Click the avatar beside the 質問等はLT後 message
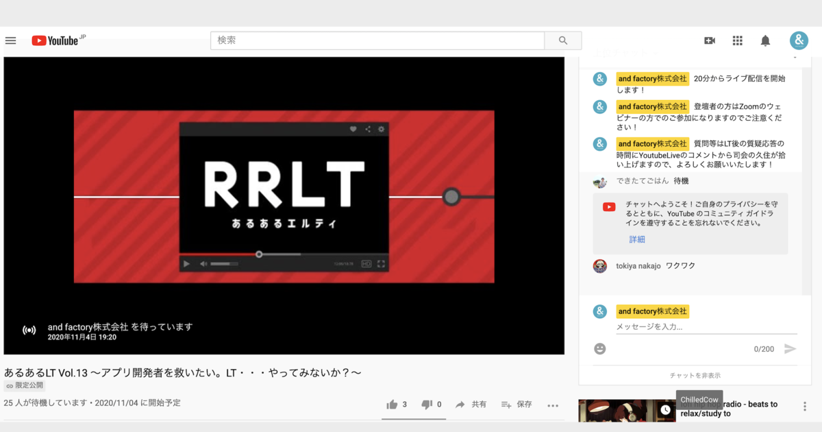 click(600, 144)
